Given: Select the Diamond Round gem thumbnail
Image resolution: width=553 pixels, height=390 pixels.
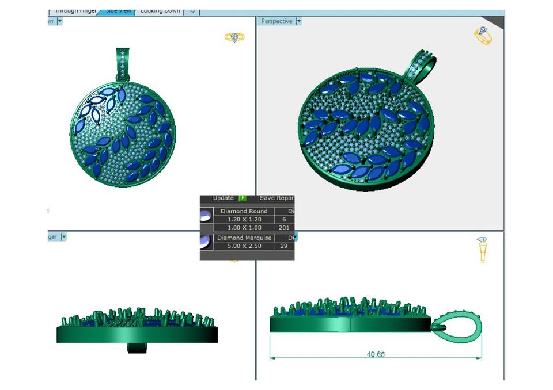Looking at the screenshot, I should pyautogui.click(x=206, y=216).
